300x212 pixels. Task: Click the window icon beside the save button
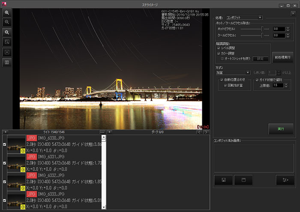[x=243, y=180]
